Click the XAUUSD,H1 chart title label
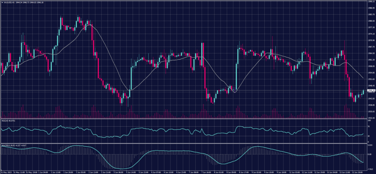The height and width of the screenshot is (174, 376). [8, 2]
